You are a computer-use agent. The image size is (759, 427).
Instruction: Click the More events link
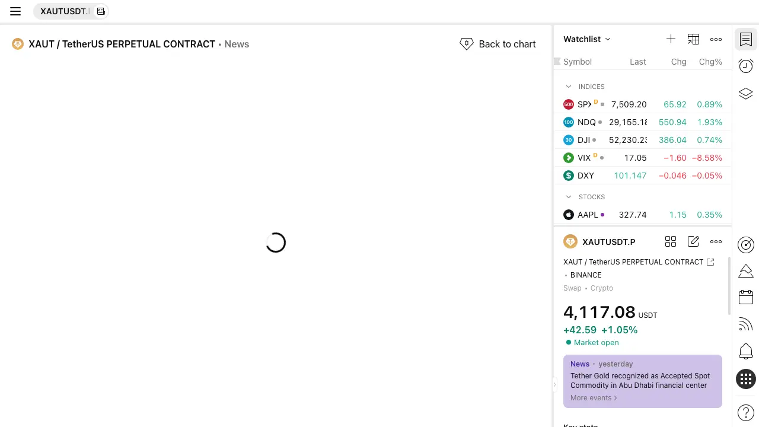tap(594, 398)
